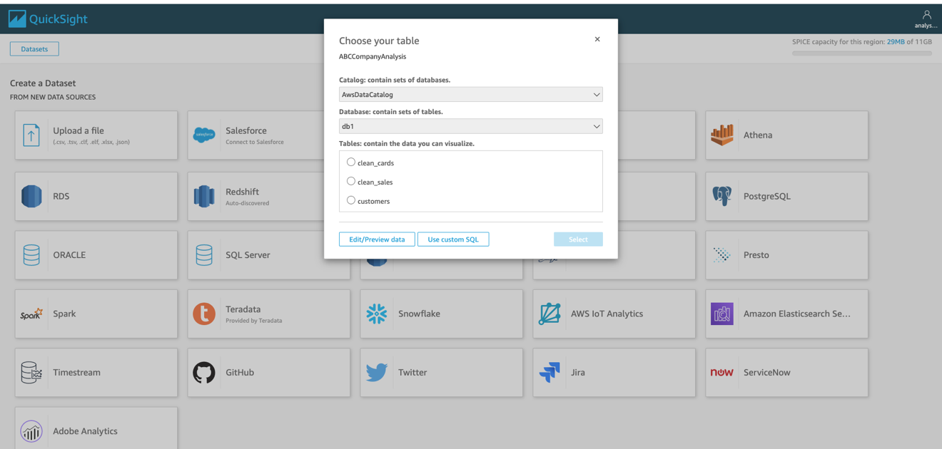Select the ORACLE database icon
This screenshot has height=449, width=942.
click(31, 254)
